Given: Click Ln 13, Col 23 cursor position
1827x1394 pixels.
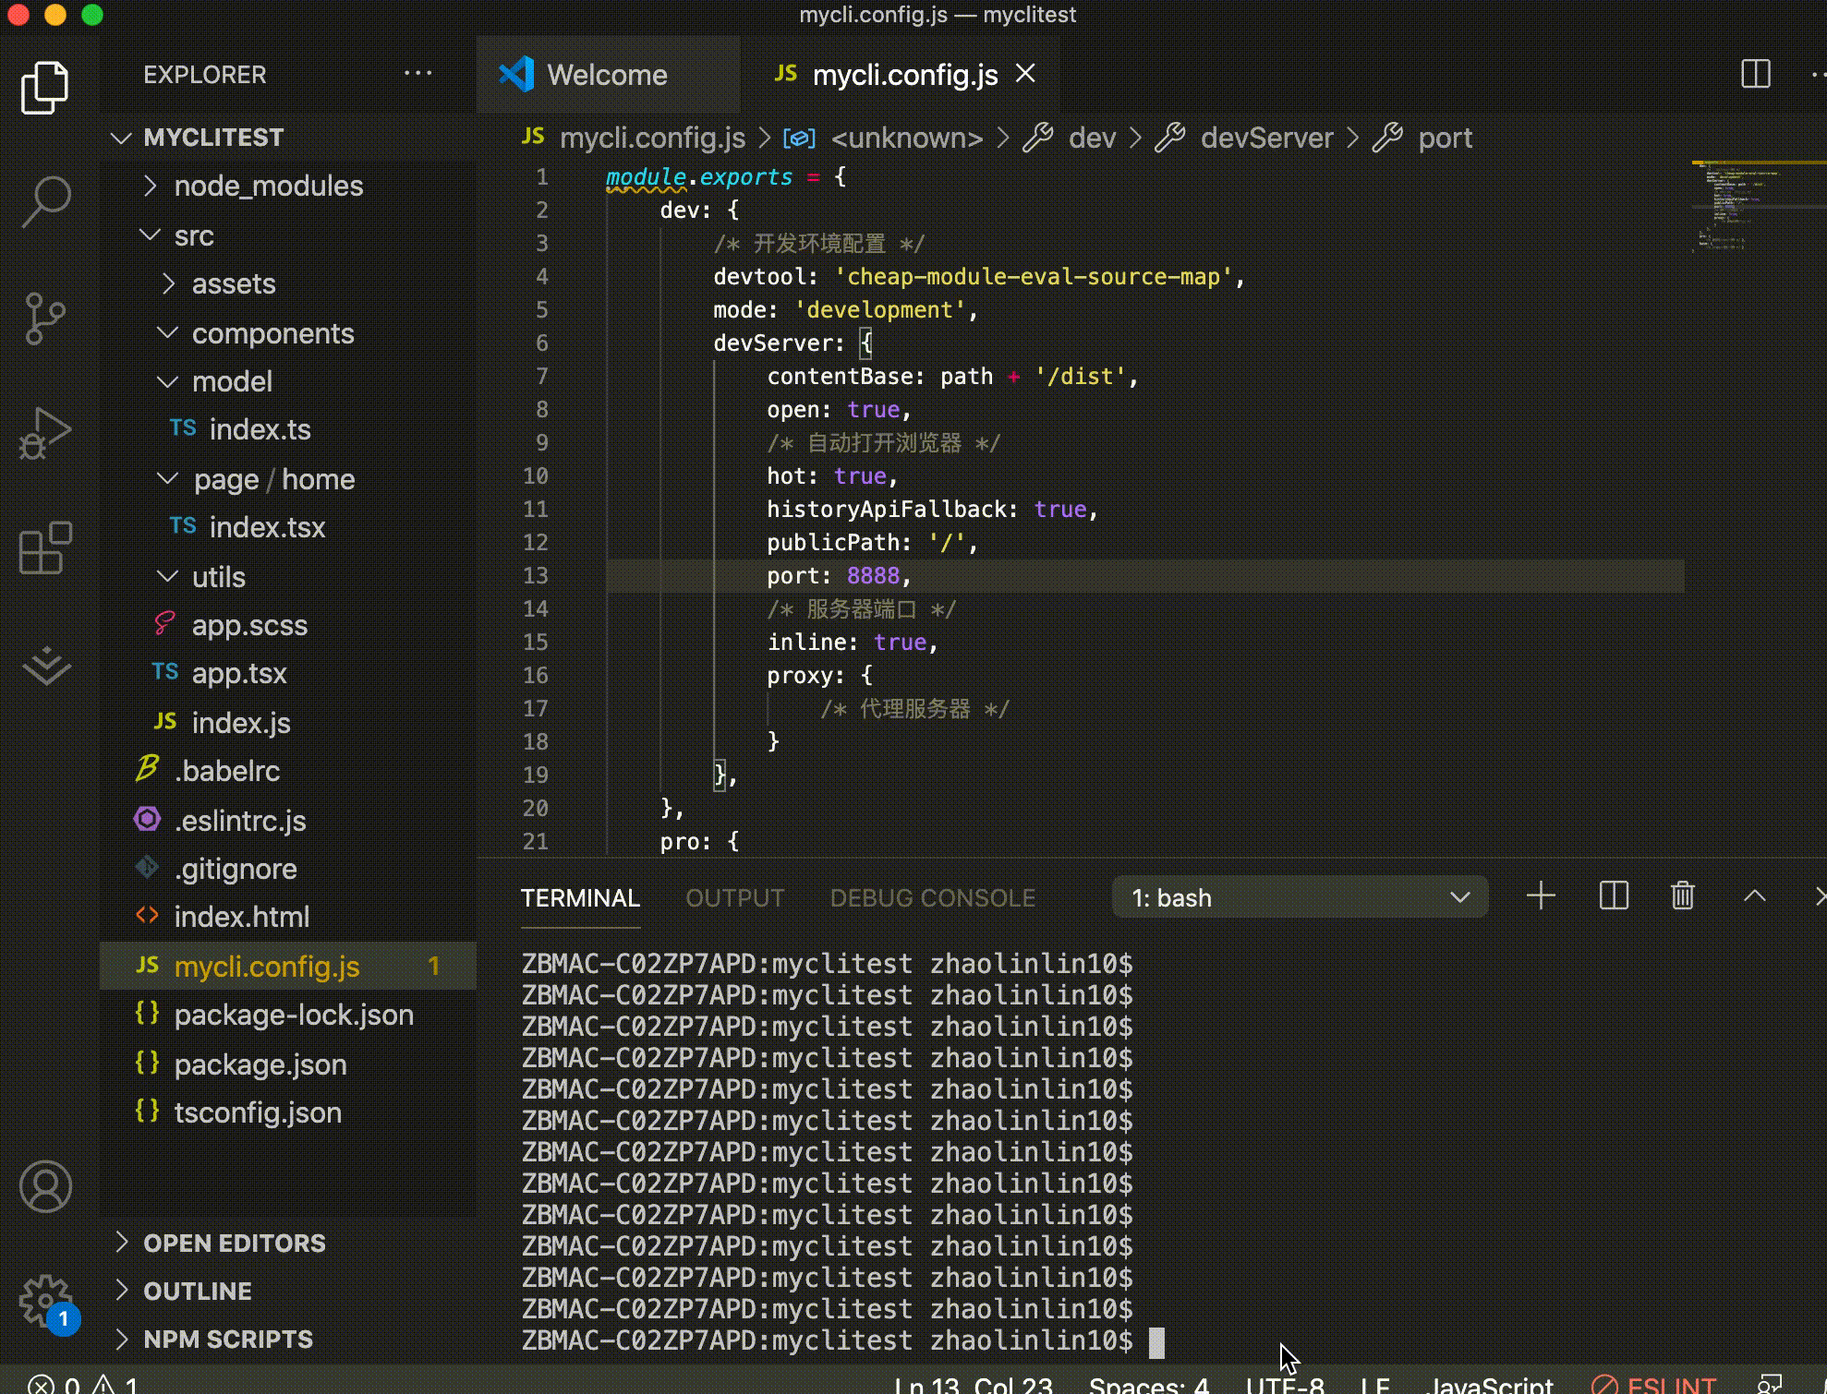Looking at the screenshot, I should 974,1385.
